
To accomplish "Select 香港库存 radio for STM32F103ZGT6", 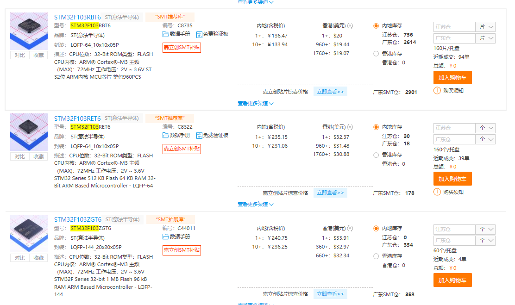I will point(376,256).
